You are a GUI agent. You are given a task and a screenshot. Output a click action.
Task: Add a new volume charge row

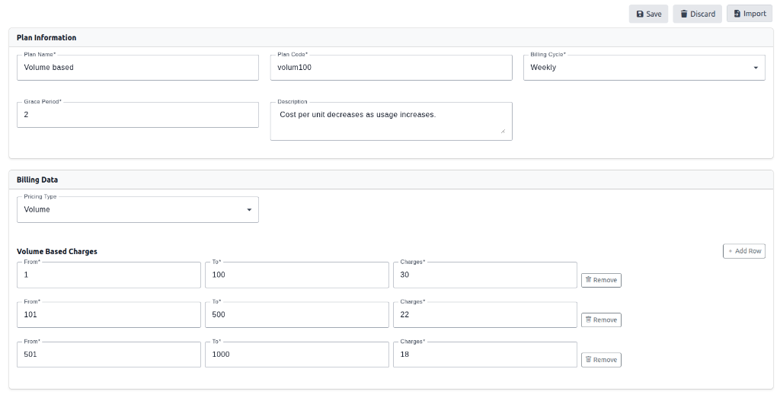[743, 251]
